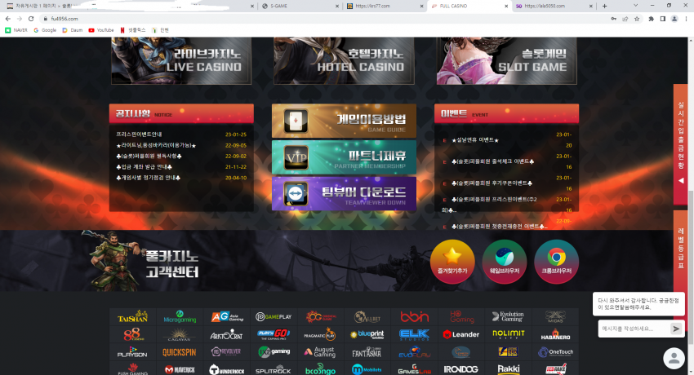
Task: Click the blueprint gaming logo
Action: point(367,334)
